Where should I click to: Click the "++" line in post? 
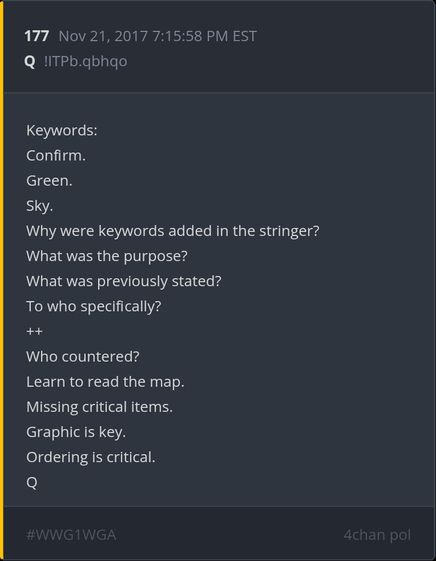point(34,331)
